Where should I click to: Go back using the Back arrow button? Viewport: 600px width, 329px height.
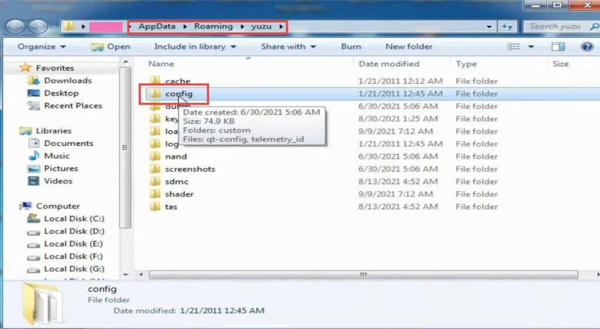(15, 27)
